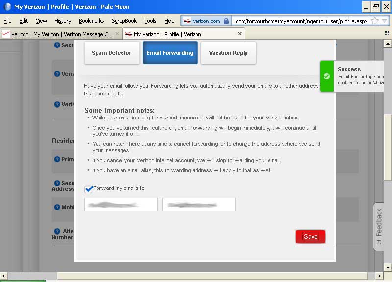Click the help icon beside Alter Number

(57, 231)
